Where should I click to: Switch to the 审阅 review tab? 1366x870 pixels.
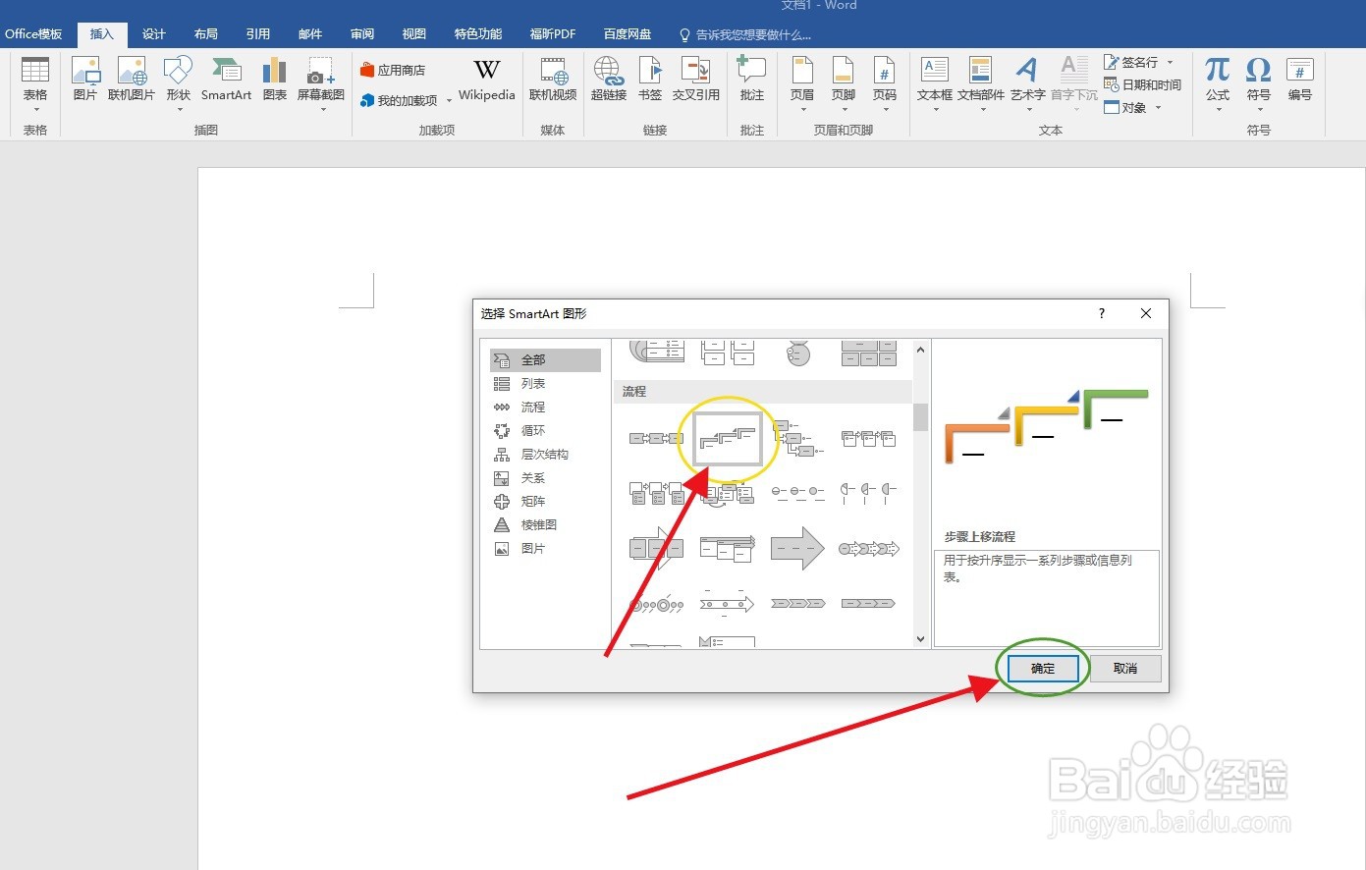coord(362,34)
